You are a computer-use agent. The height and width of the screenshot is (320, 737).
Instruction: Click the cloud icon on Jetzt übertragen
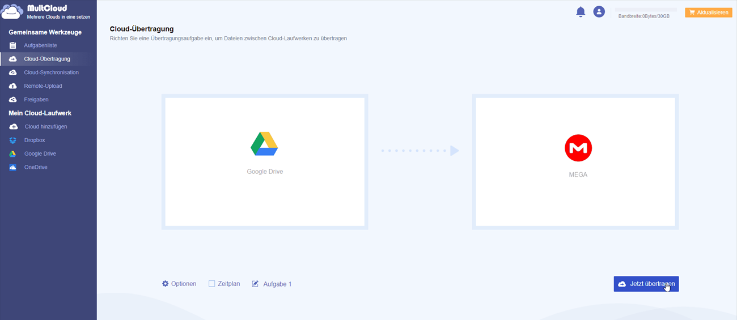coord(622,284)
